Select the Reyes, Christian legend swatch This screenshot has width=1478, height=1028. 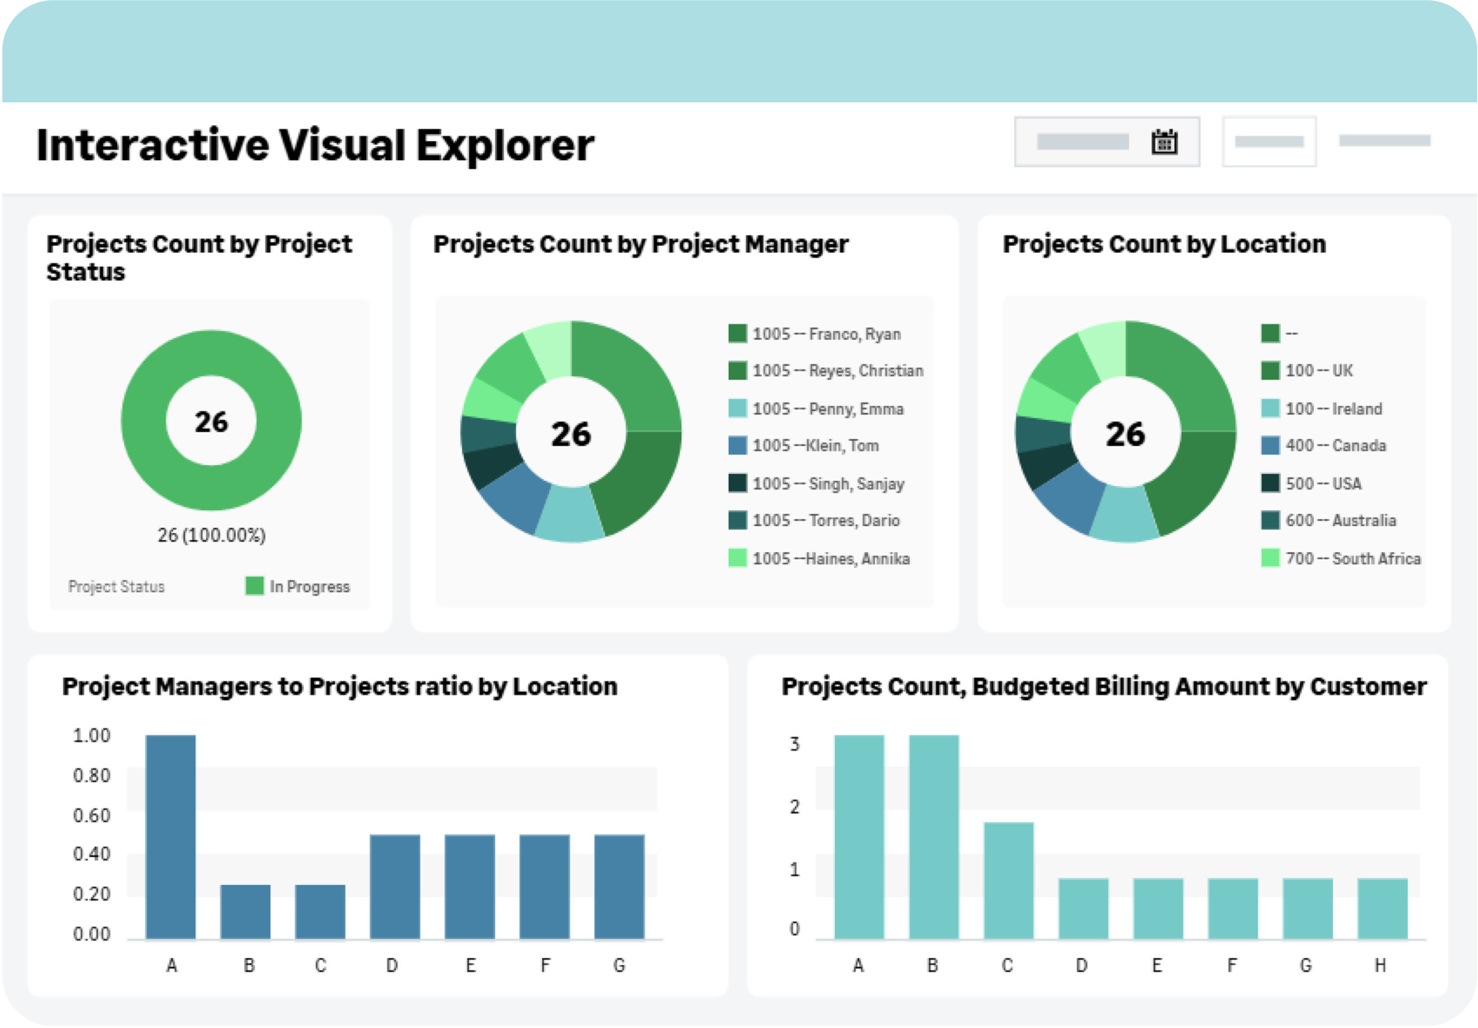click(737, 371)
